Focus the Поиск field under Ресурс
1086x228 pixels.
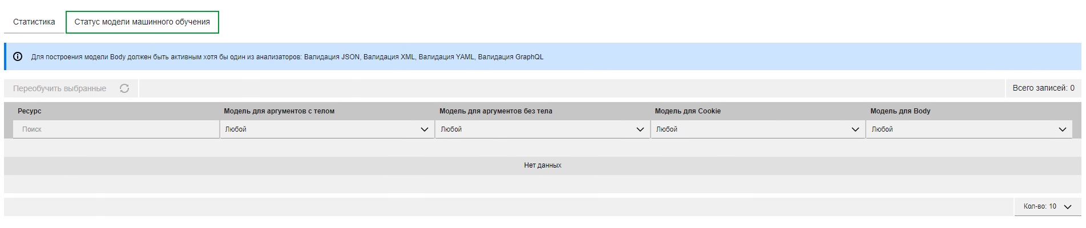coord(117,129)
